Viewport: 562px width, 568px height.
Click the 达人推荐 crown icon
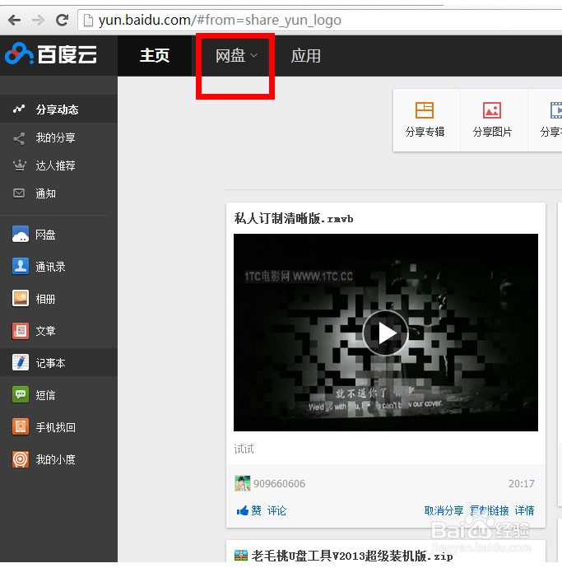tap(19, 165)
